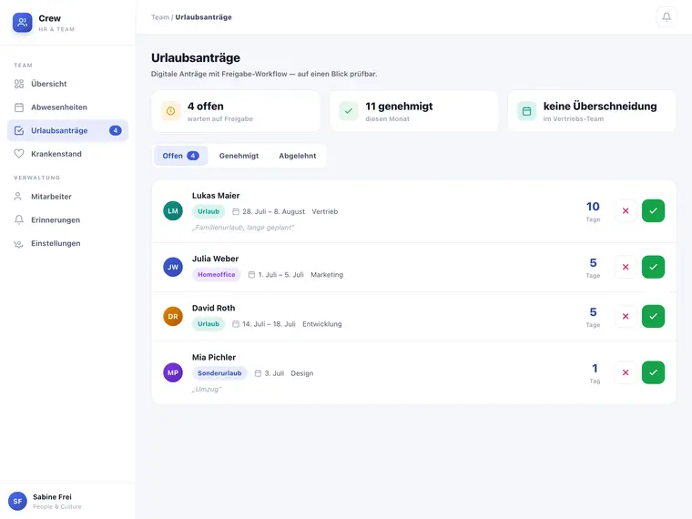Click the note „Umzug“
Screen dimensions: 692x519
[207, 390]
